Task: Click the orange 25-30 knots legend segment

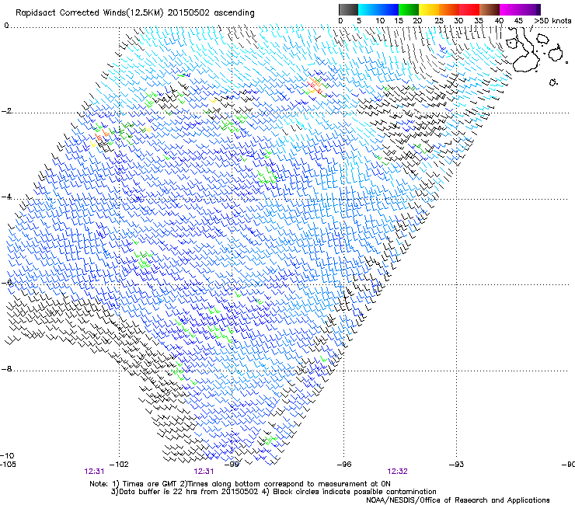Action: [x=449, y=9]
